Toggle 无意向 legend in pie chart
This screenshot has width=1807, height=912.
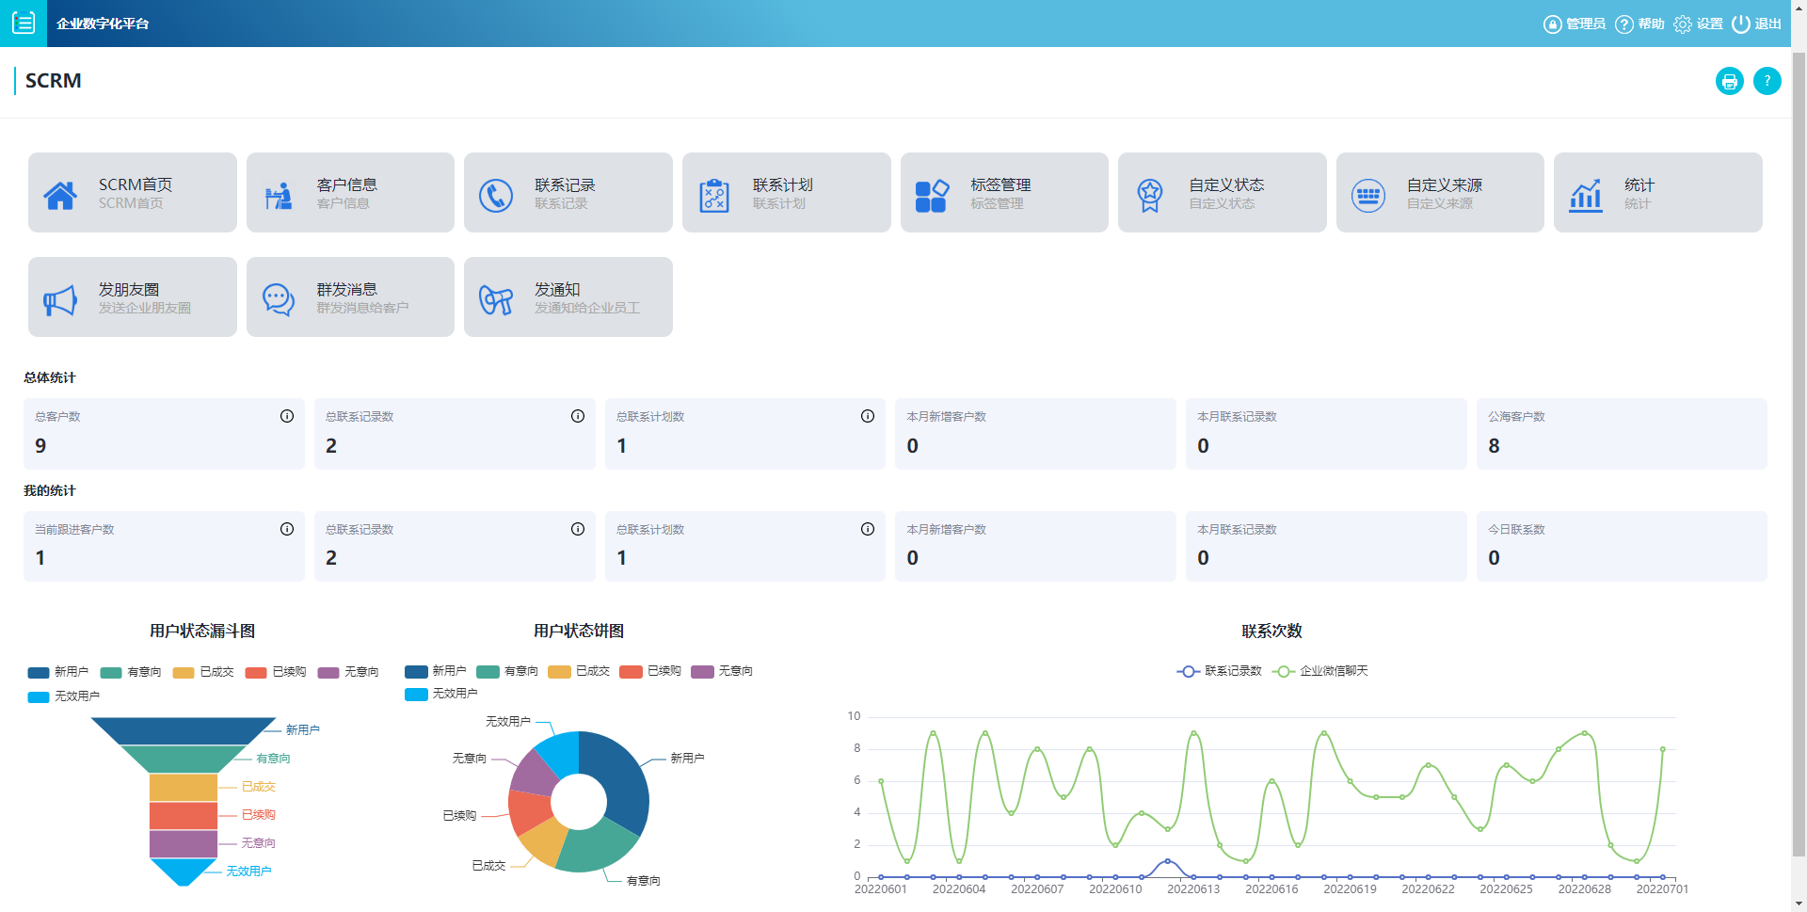point(722,671)
